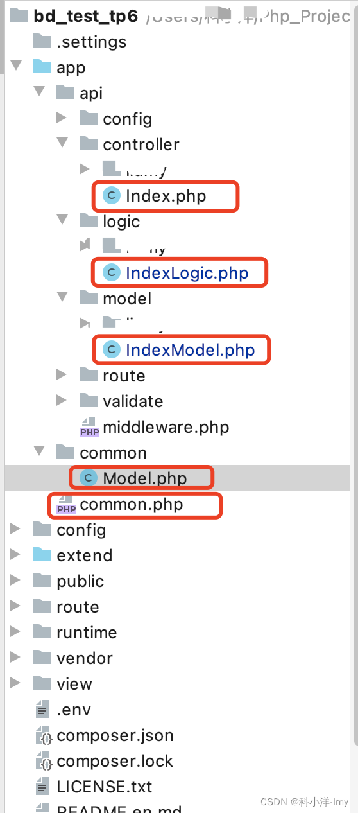The width and height of the screenshot is (358, 813).
Task: Click the composer.json file icon
Action: pyautogui.click(x=43, y=735)
